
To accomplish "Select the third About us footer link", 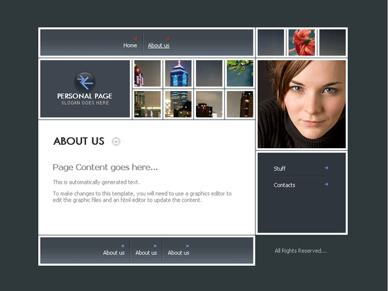I will point(178,253).
